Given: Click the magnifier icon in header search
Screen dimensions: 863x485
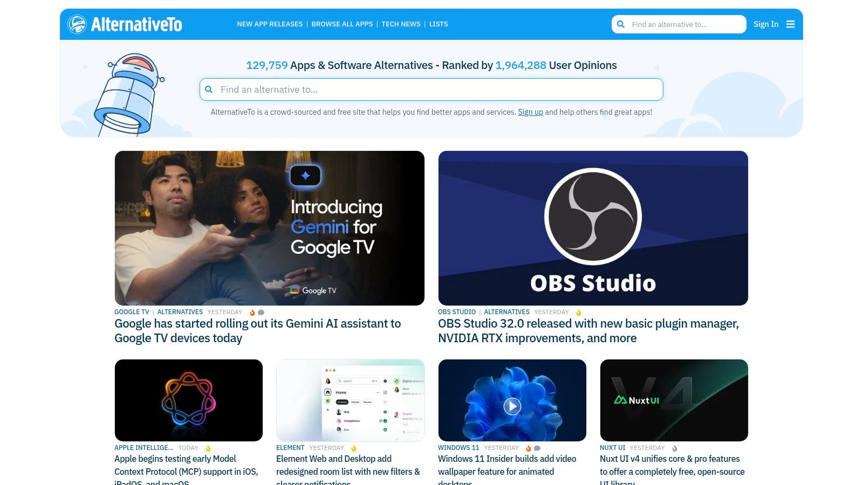Looking at the screenshot, I should pyautogui.click(x=621, y=24).
